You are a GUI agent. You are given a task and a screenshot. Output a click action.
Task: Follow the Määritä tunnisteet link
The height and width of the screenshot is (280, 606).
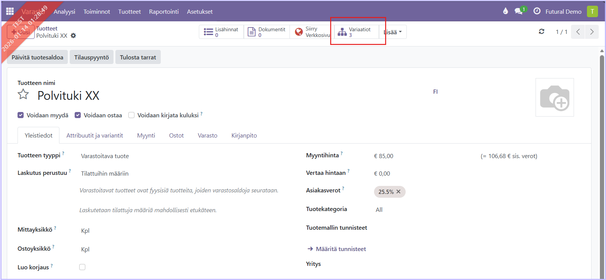(x=341, y=249)
